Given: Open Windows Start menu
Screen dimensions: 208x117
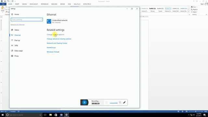Looking at the screenshot, I should (3, 115).
